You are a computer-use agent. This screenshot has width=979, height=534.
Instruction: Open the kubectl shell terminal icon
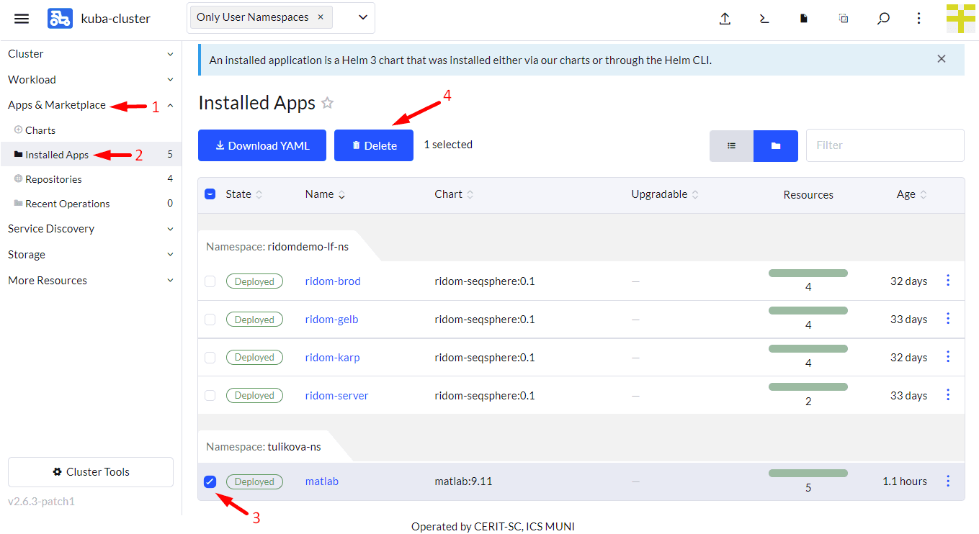click(x=764, y=19)
